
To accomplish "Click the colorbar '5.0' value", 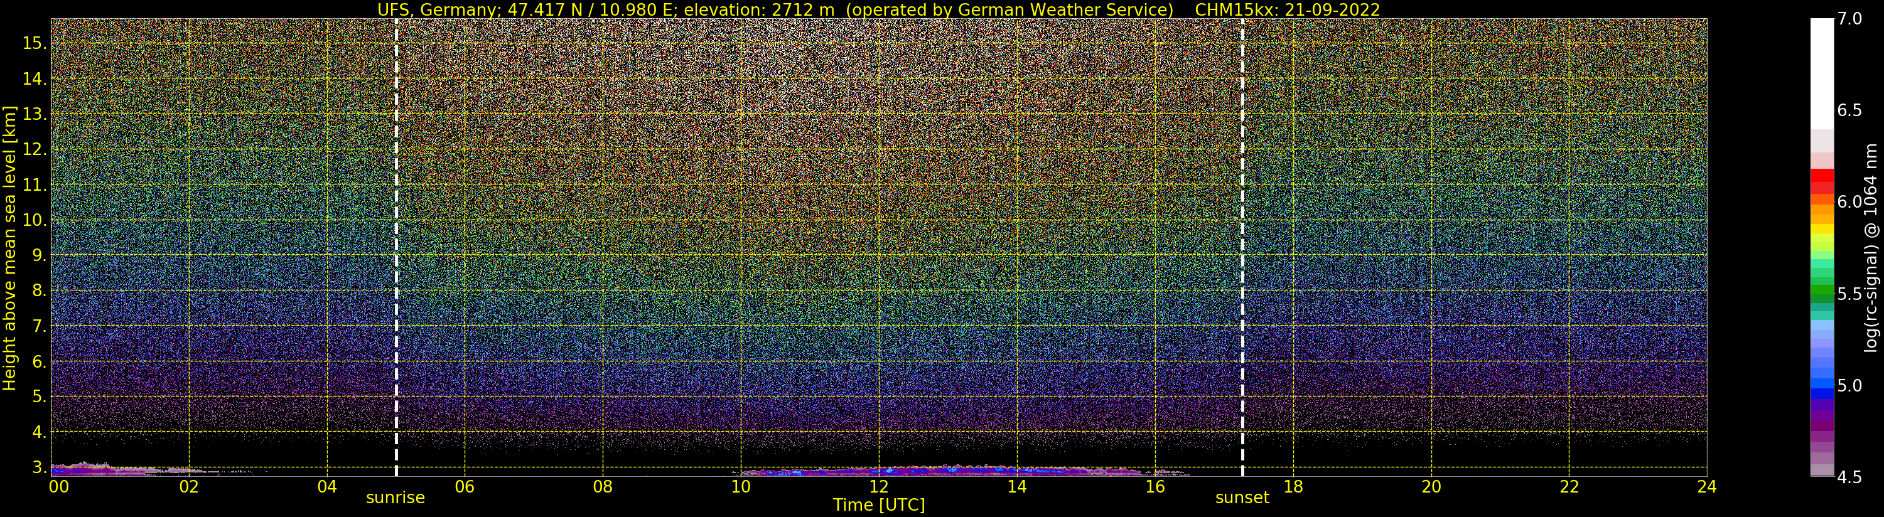I will pos(1848,385).
